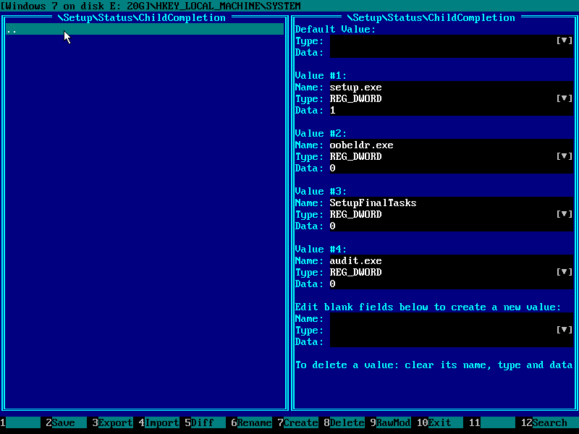Click the 'To delete a value' hint text

pyautogui.click(x=434, y=365)
